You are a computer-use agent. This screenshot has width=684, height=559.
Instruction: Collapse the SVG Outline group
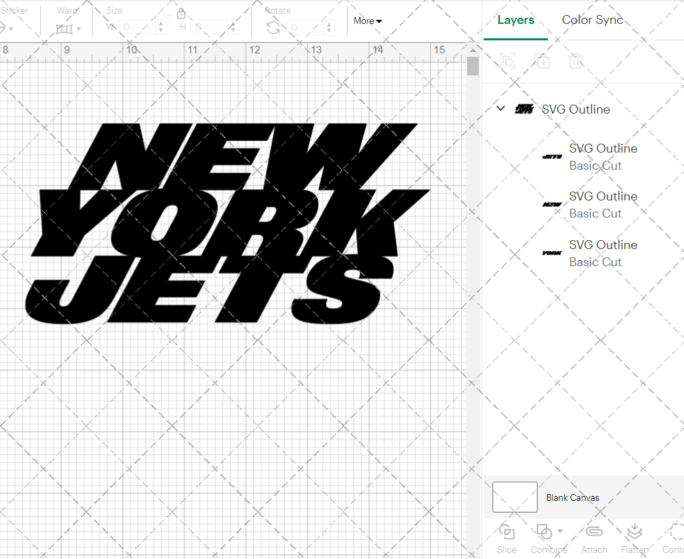coord(500,108)
